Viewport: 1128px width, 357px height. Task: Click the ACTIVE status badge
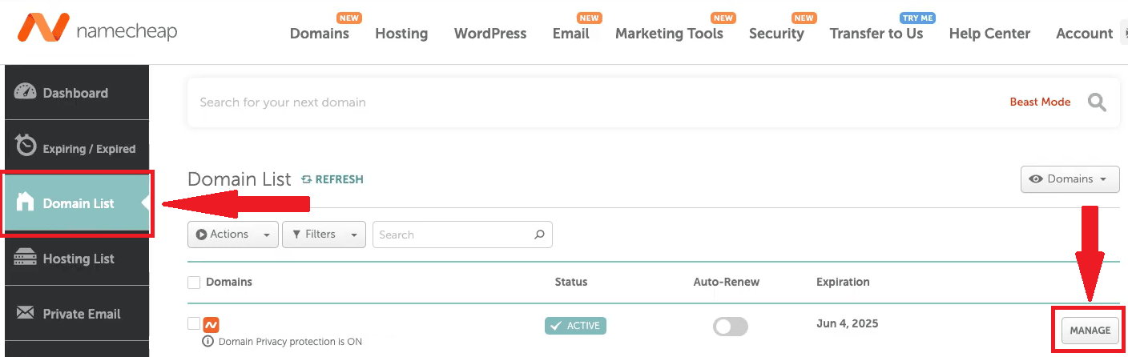coord(575,326)
